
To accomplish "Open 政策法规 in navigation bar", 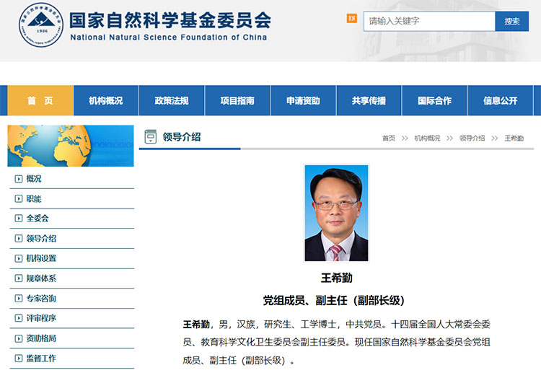I will tap(171, 101).
